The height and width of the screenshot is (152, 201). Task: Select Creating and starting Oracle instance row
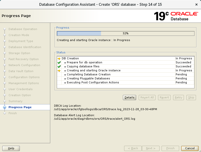click(126, 70)
